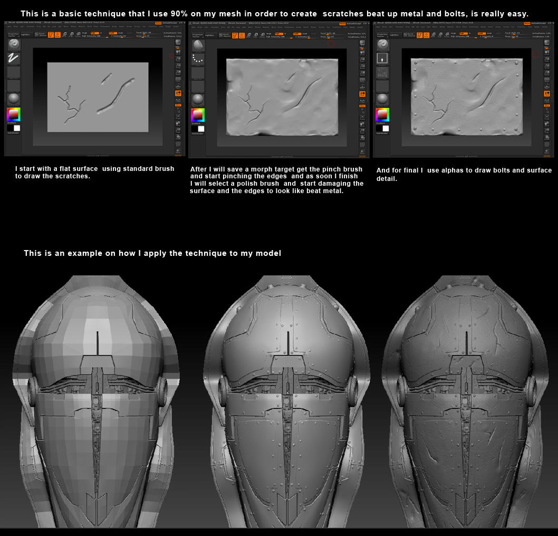Image resolution: width=558 pixels, height=536 pixels.
Task: Click Scale icon in third ZBrush window toolbar
Action: 440,34
